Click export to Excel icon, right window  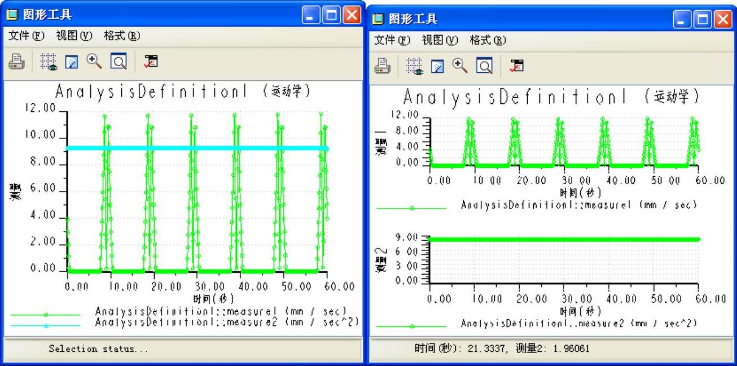516,66
